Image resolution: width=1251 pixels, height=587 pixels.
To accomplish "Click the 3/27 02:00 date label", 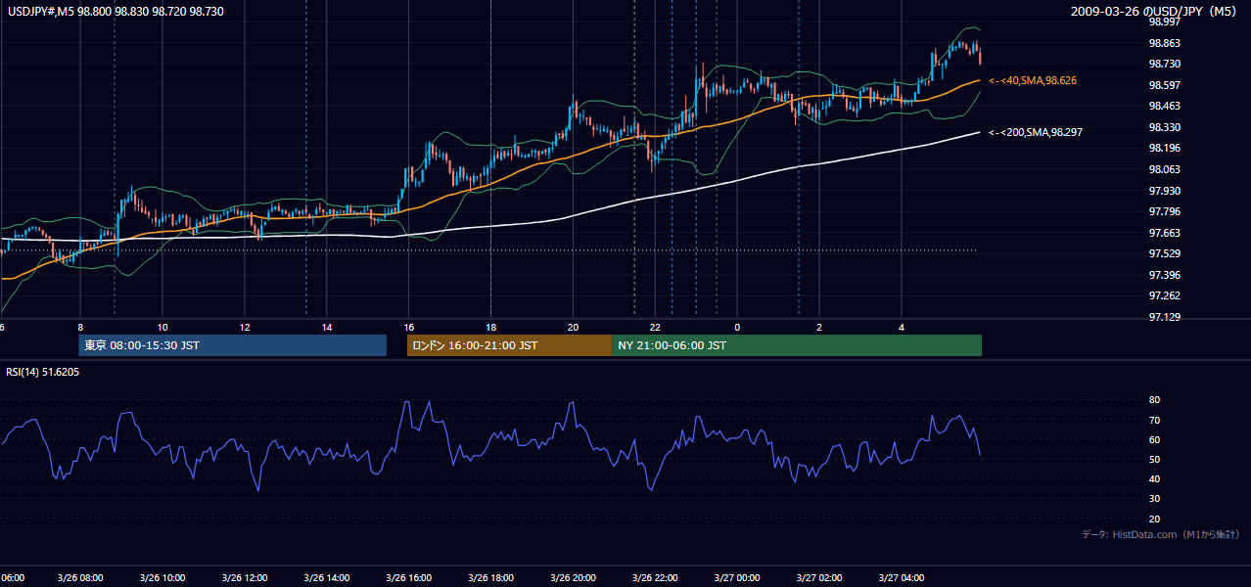I will (819, 577).
